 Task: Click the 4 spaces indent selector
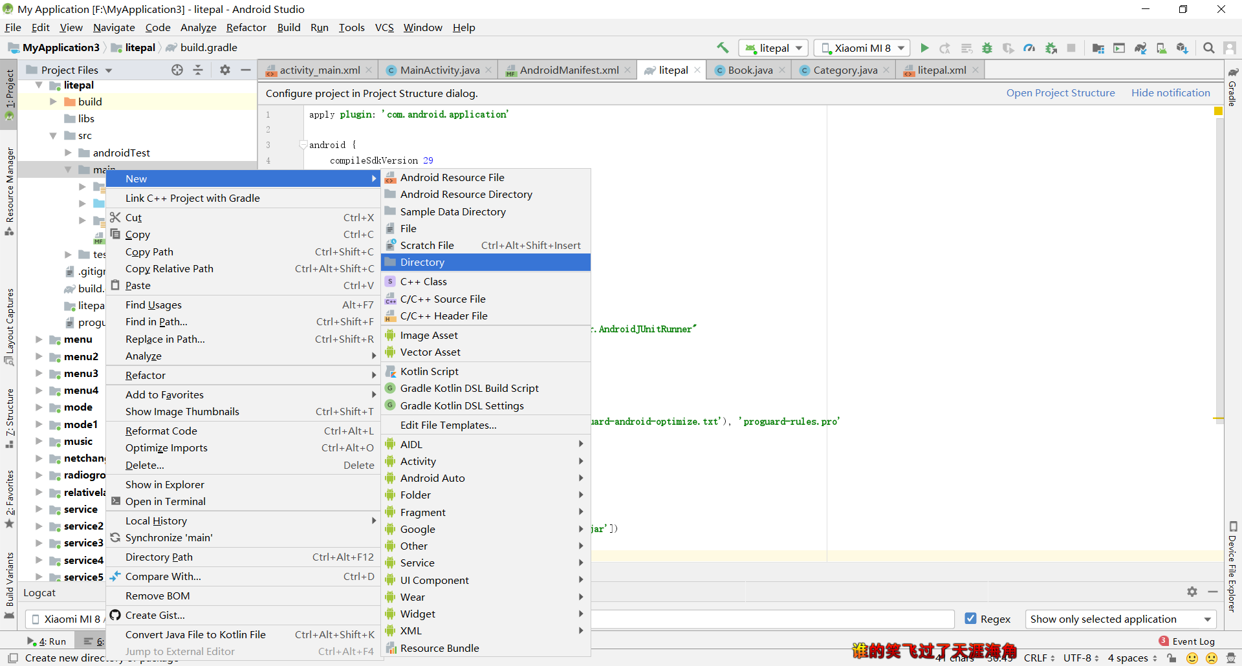(x=1132, y=658)
